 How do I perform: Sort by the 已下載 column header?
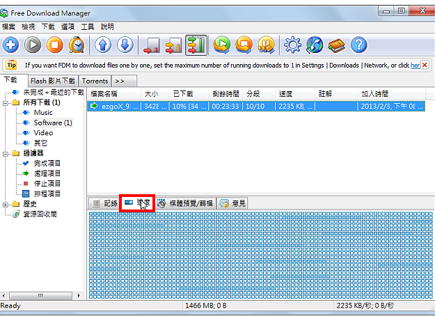(189, 94)
